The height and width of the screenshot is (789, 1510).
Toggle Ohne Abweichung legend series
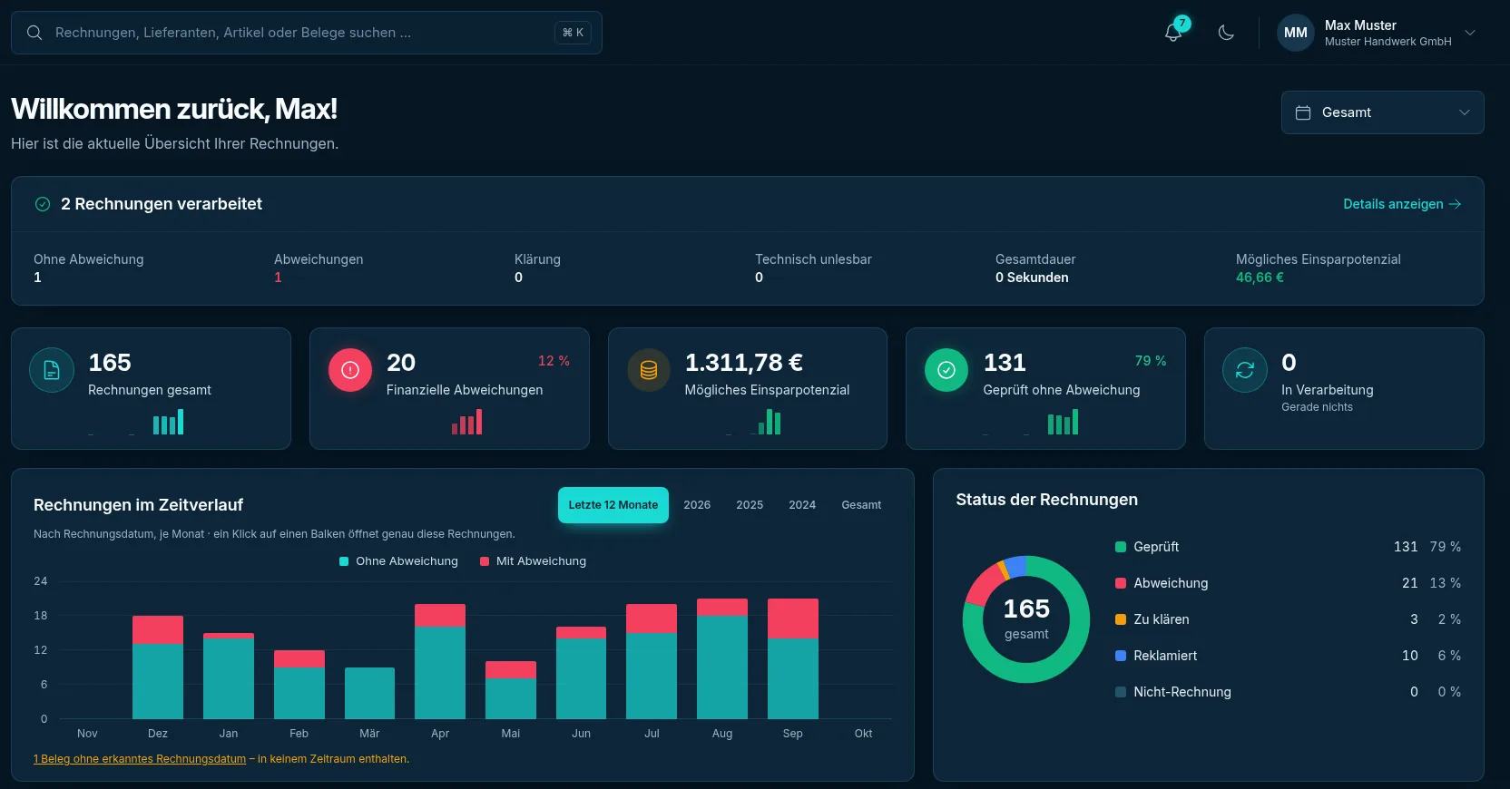coord(398,561)
